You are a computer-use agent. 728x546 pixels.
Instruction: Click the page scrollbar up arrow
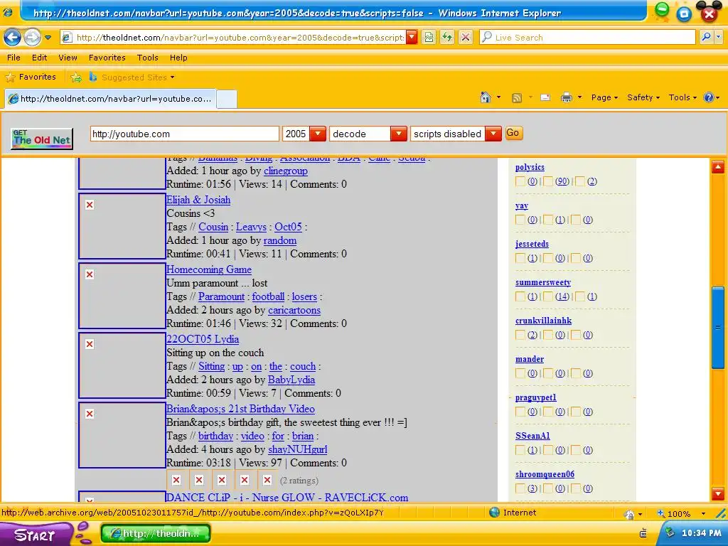[x=718, y=166]
